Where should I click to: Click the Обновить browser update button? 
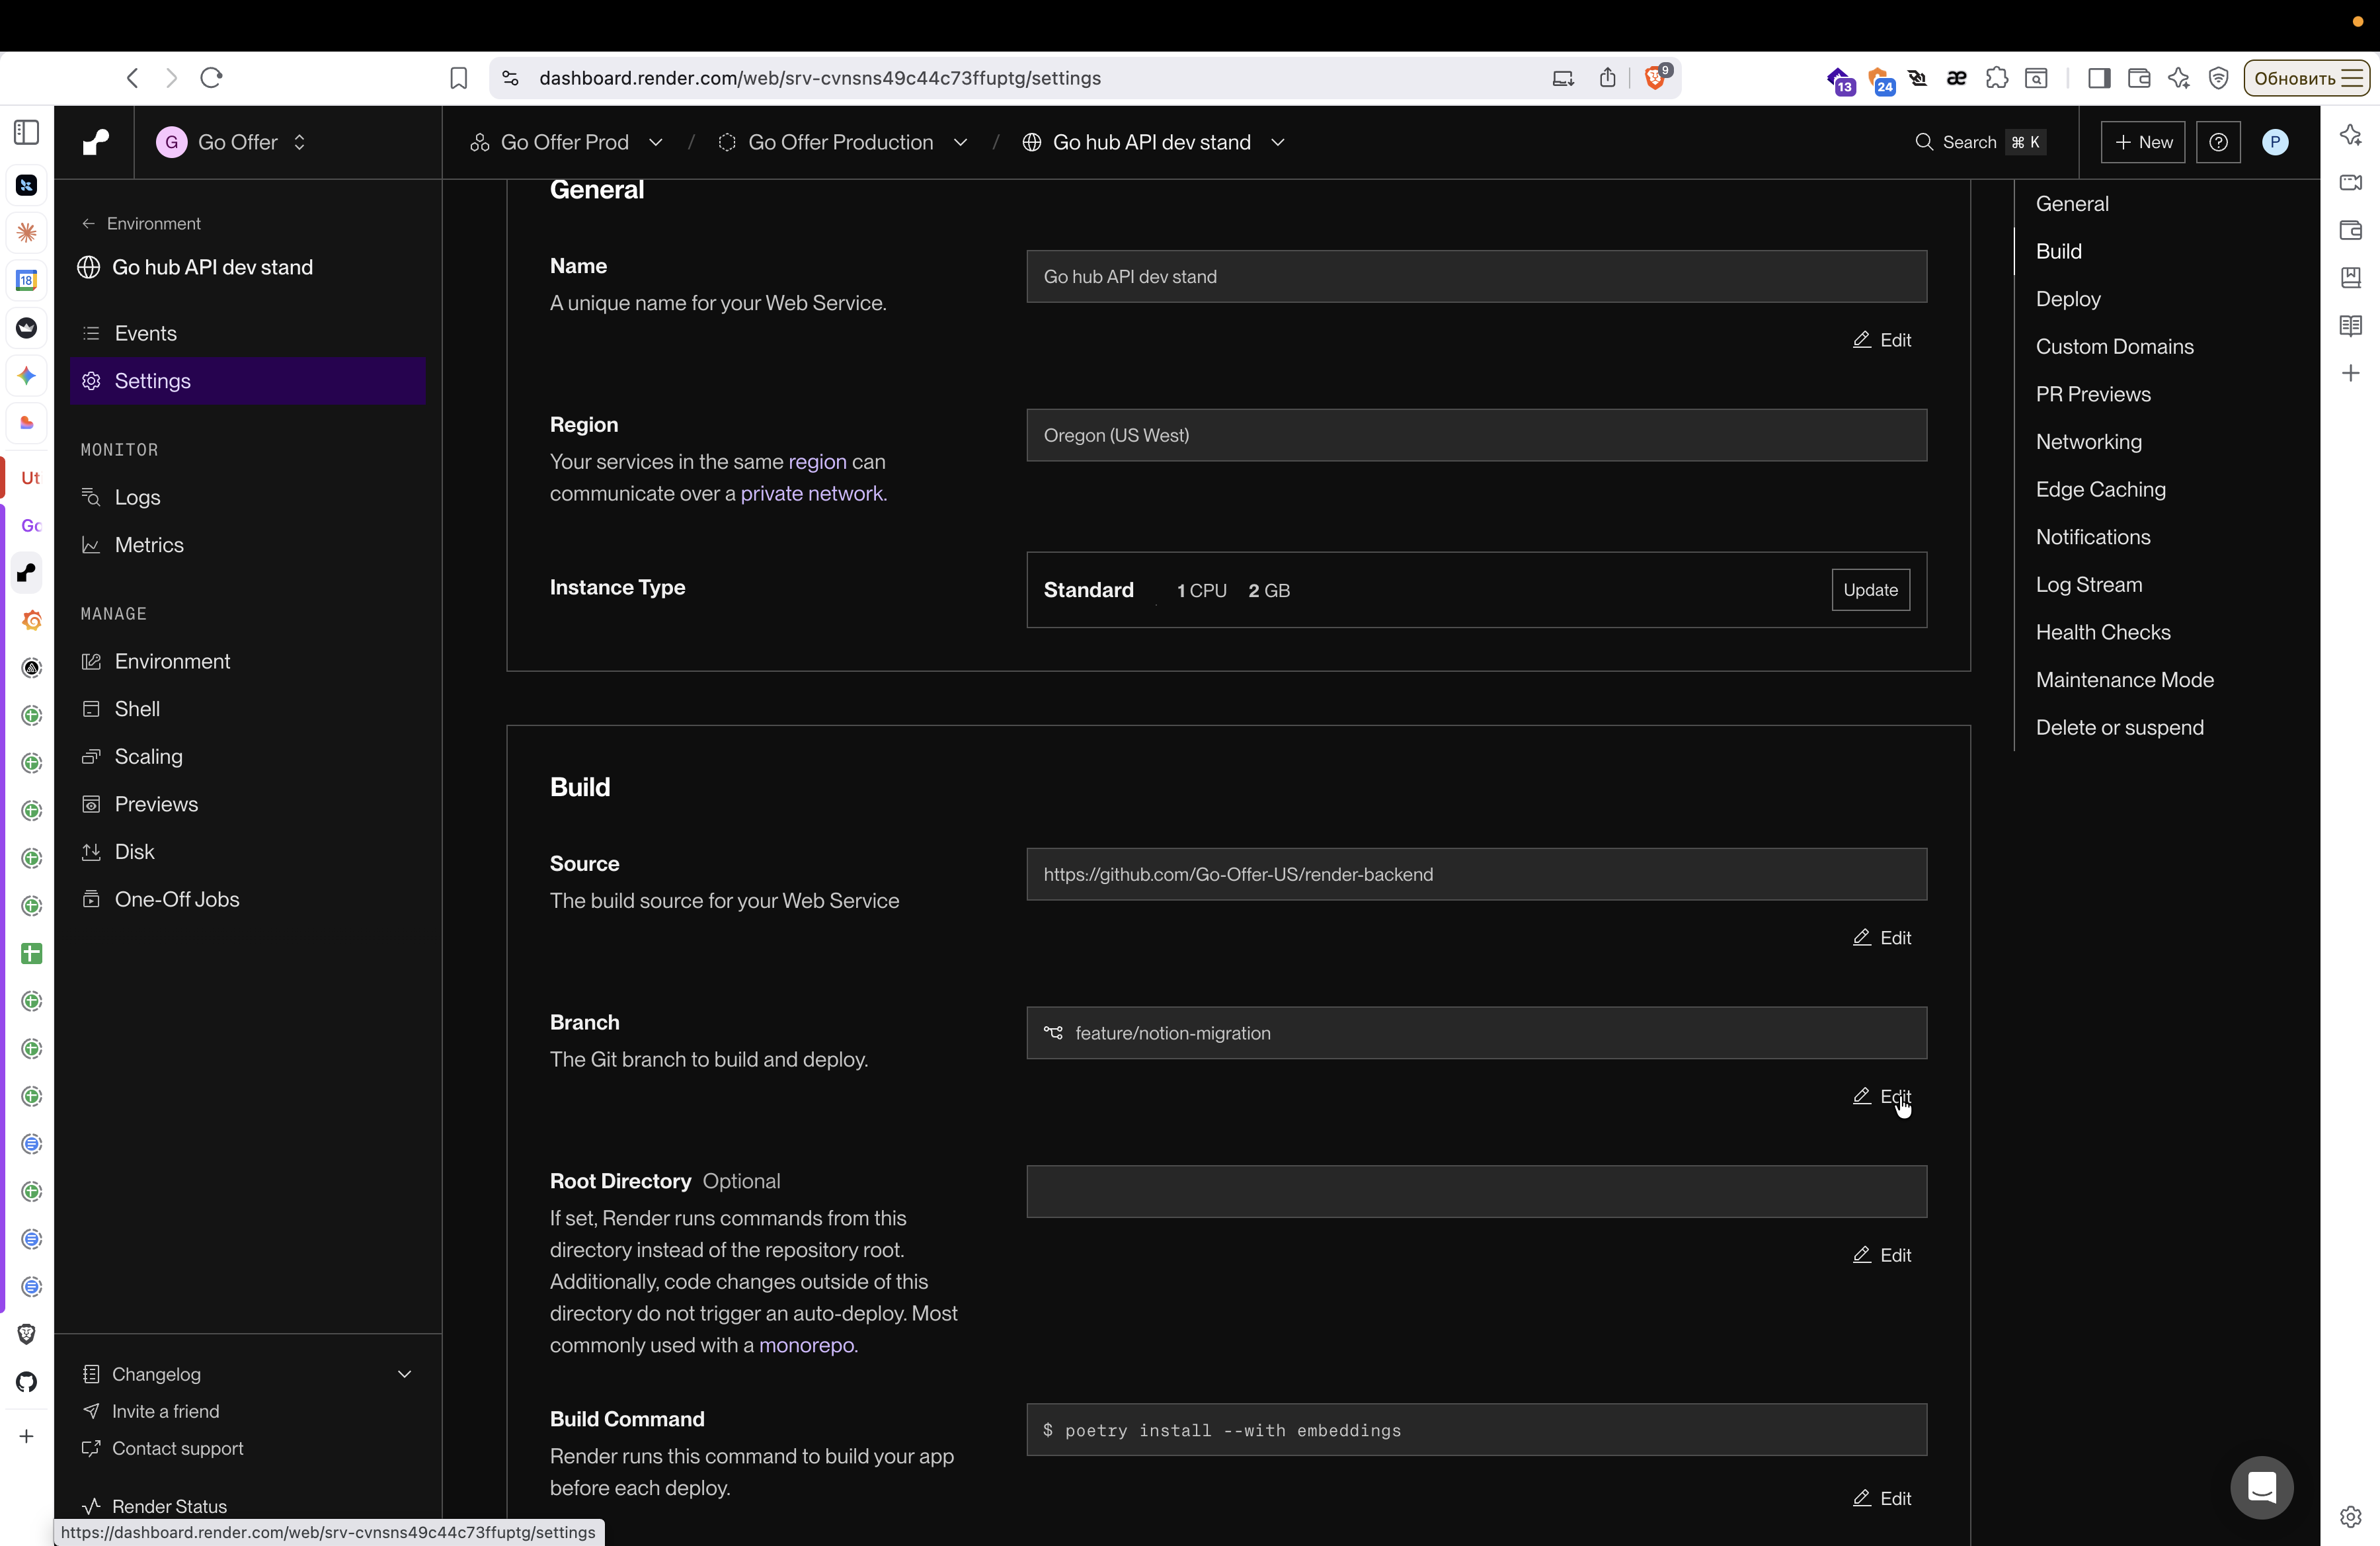coord(2307,78)
